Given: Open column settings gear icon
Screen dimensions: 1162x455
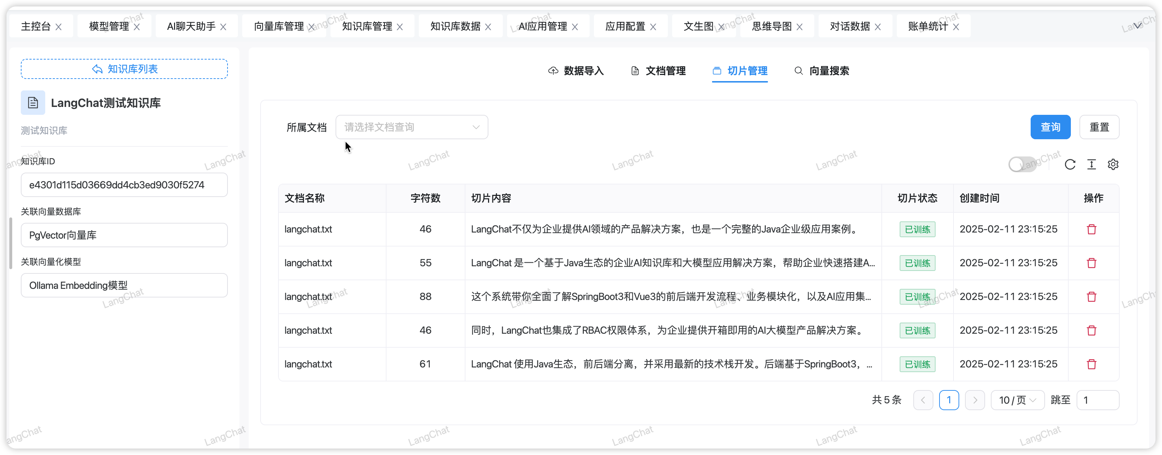Looking at the screenshot, I should (1113, 165).
